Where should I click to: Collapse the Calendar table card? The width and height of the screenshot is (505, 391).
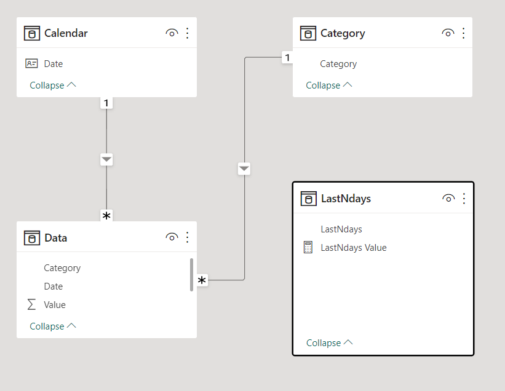pos(53,85)
